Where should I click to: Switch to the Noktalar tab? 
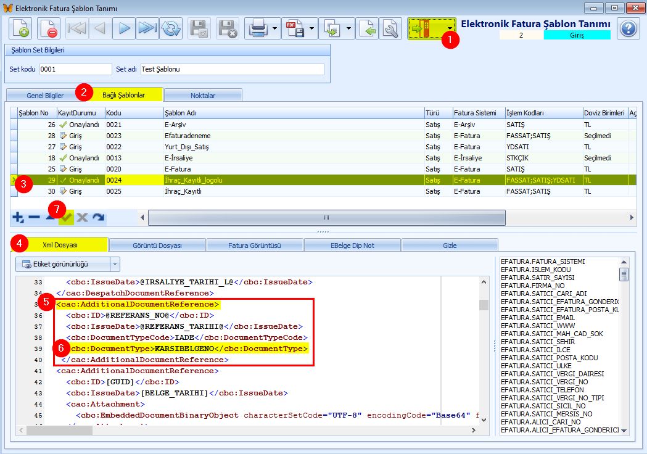click(x=203, y=96)
